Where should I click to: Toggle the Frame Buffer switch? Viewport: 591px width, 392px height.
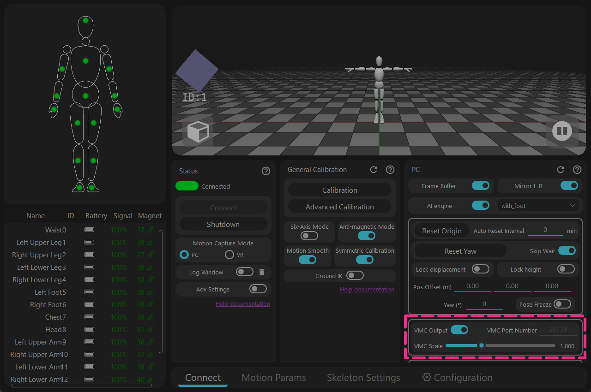click(481, 186)
